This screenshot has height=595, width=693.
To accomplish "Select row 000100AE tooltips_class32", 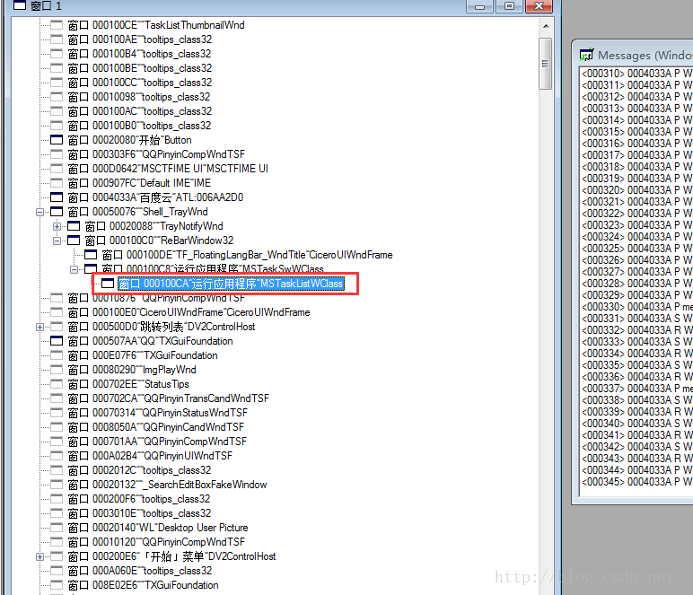I will pyautogui.click(x=140, y=39).
